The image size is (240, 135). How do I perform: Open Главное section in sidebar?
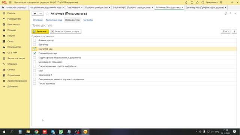tap(11, 13)
